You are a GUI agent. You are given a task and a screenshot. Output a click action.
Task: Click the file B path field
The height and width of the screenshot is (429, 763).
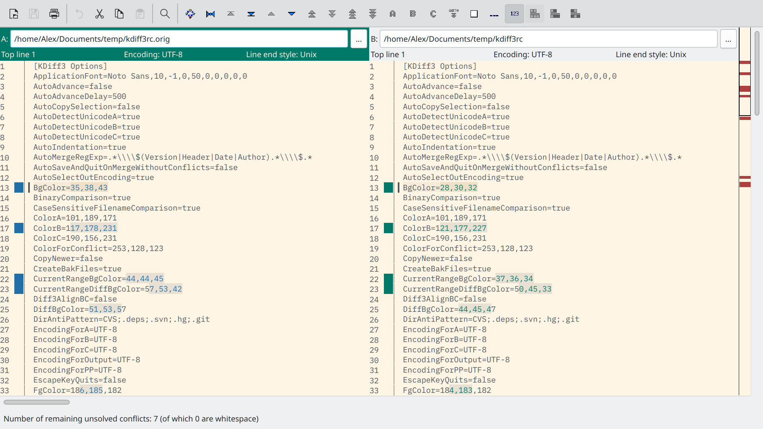[548, 39]
